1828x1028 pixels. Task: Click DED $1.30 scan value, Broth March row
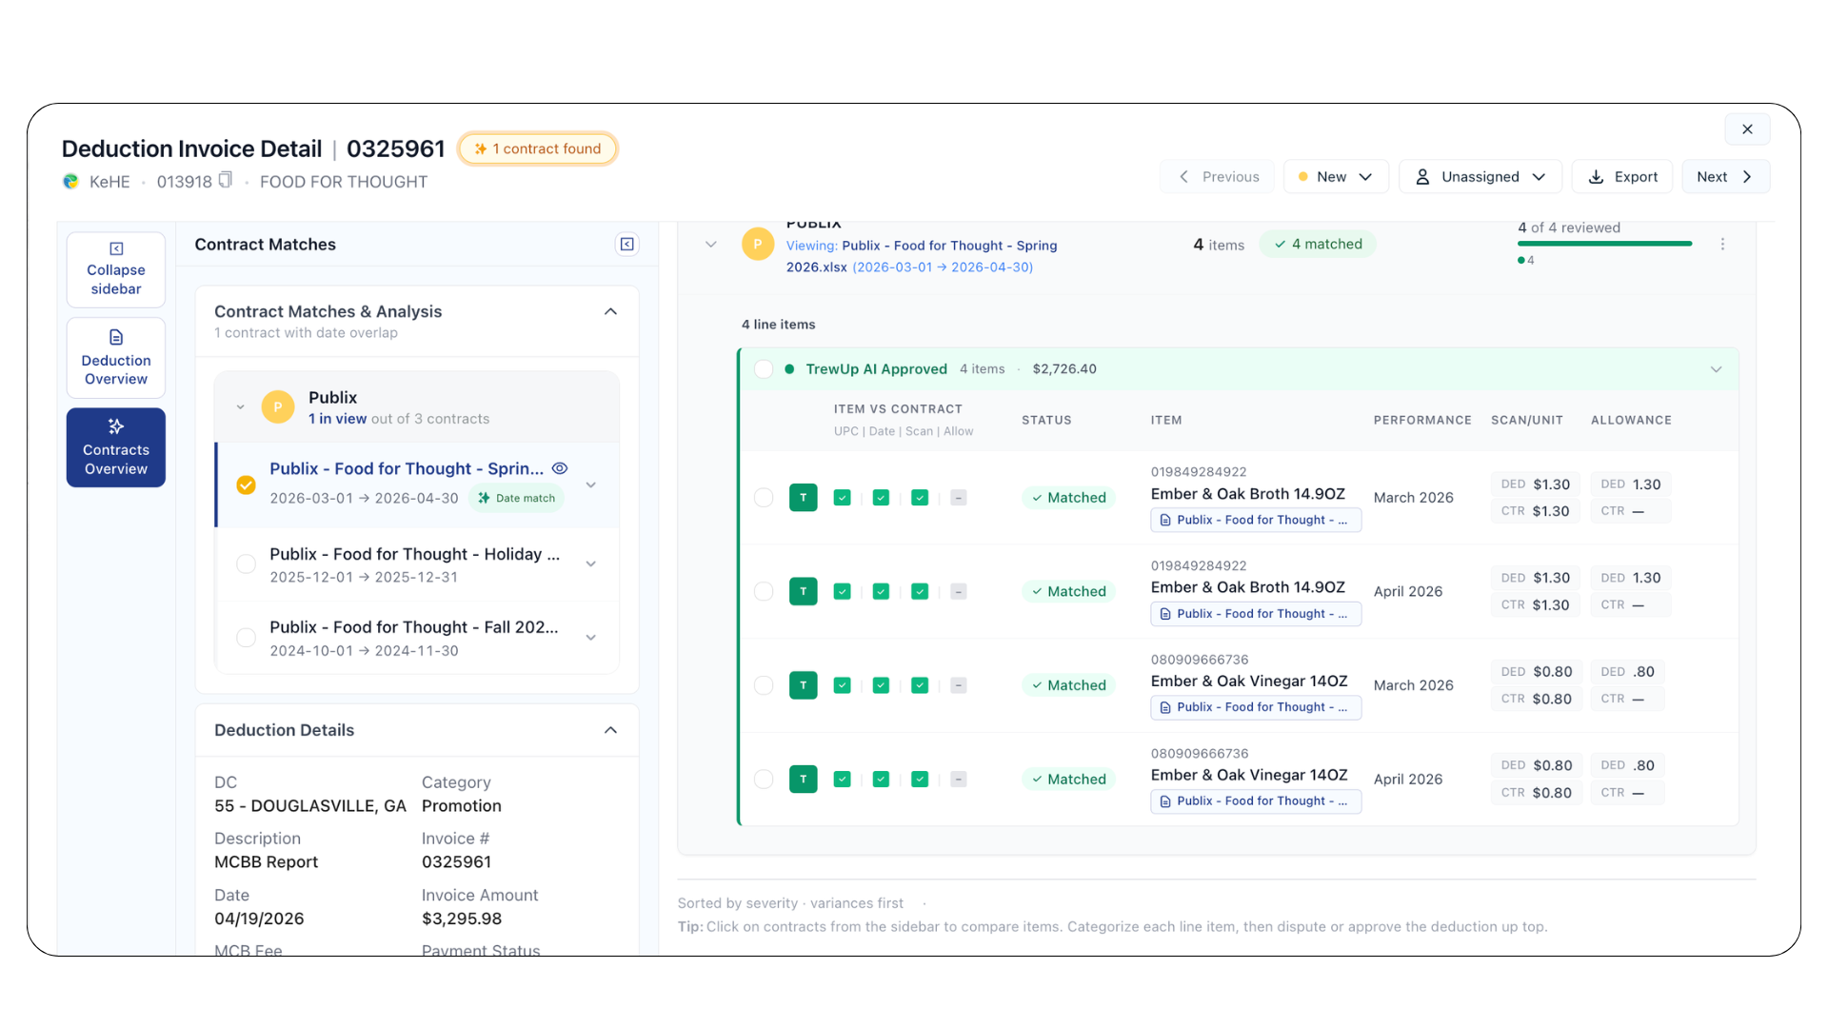1537,484
